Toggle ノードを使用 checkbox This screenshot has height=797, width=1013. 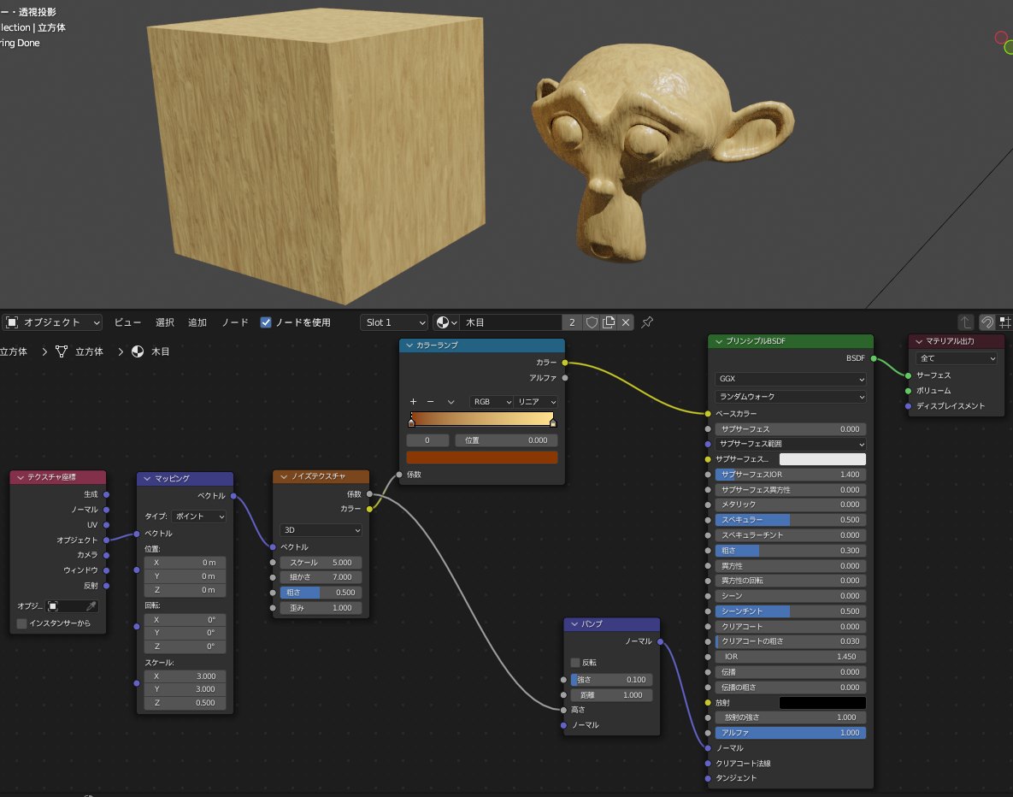tap(266, 322)
